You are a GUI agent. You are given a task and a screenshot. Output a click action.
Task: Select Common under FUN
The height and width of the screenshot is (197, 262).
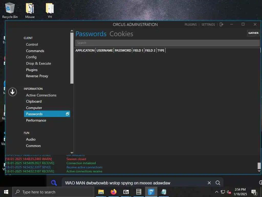(x=33, y=146)
